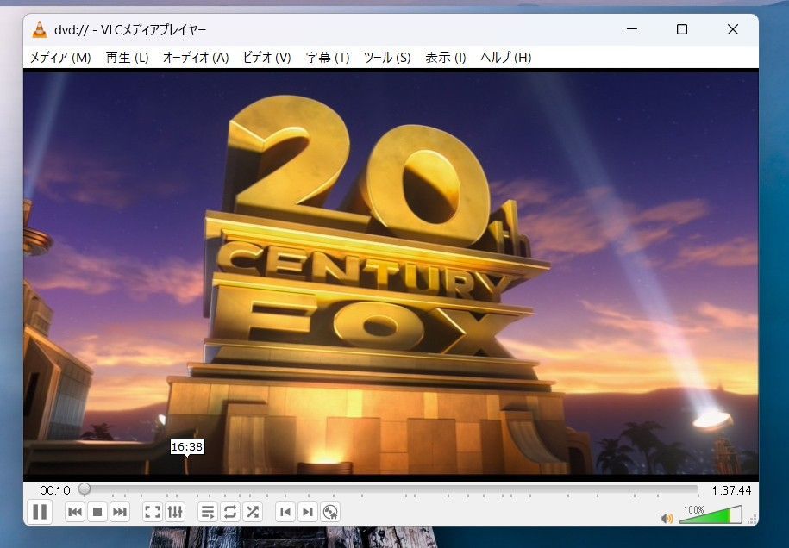Image resolution: width=789 pixels, height=548 pixels.
Task: Open the DVD menu disc icon
Action: coord(330,513)
